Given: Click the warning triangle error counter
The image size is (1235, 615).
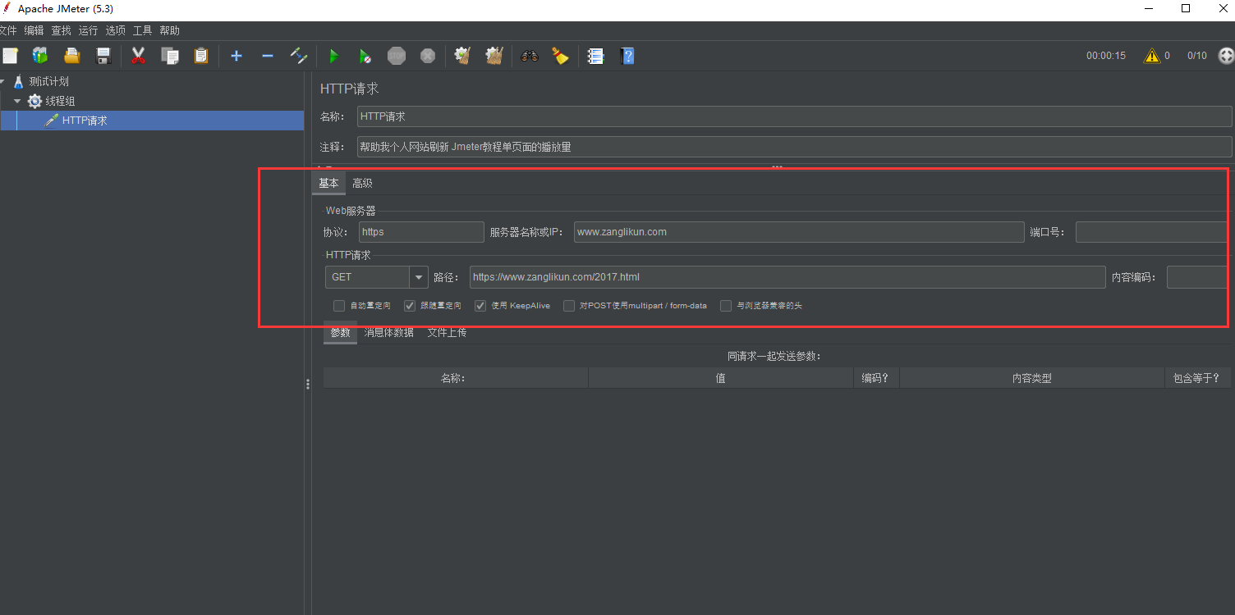Looking at the screenshot, I should tap(1152, 56).
